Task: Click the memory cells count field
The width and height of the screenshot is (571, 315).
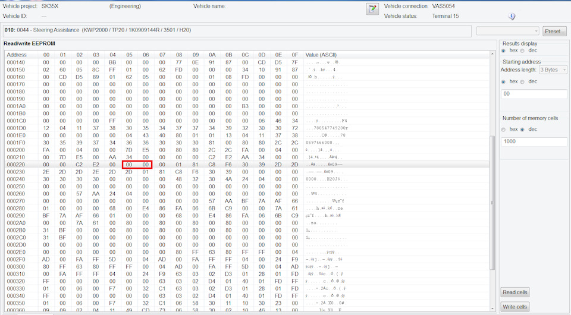Action: click(x=534, y=141)
